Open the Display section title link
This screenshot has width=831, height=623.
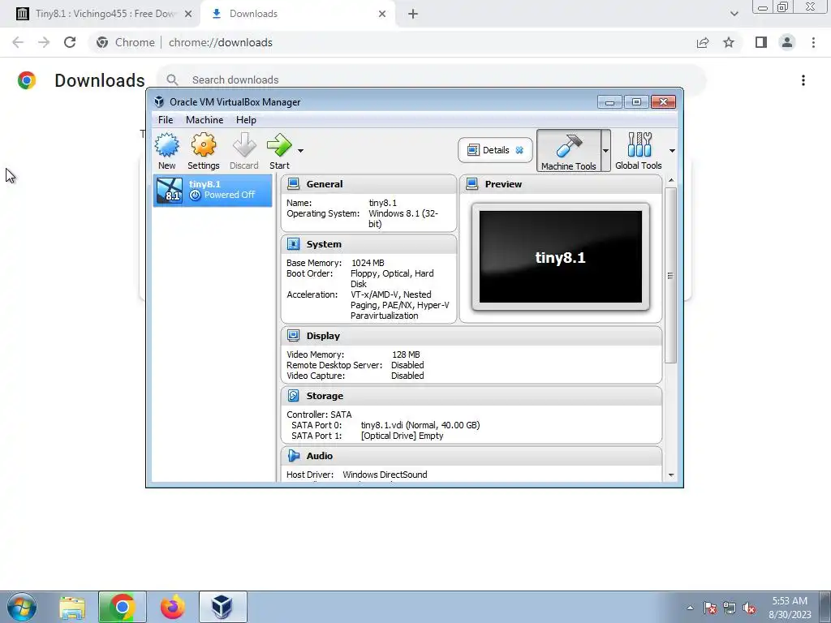pyautogui.click(x=323, y=336)
